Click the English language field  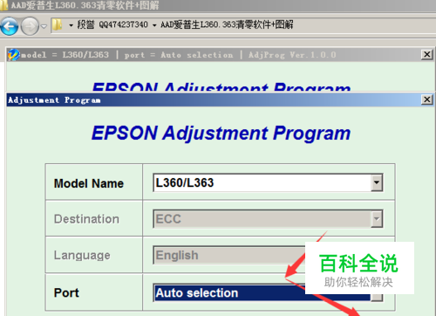point(229,255)
